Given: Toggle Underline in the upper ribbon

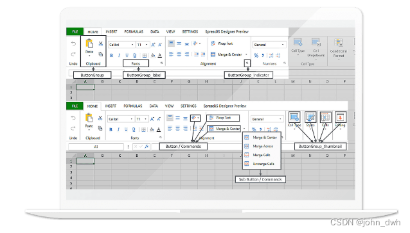Looking at the screenshot, I should 127,55.
